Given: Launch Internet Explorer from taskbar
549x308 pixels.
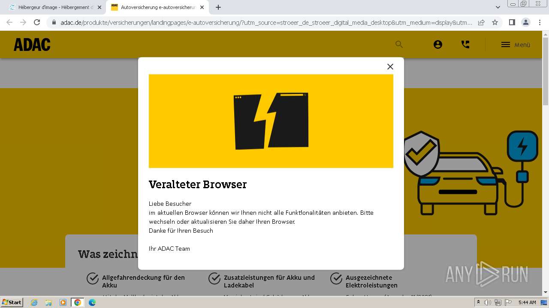Looking at the screenshot, I should point(34,302).
